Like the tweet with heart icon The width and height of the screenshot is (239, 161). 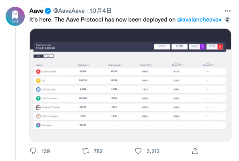coord(138,151)
